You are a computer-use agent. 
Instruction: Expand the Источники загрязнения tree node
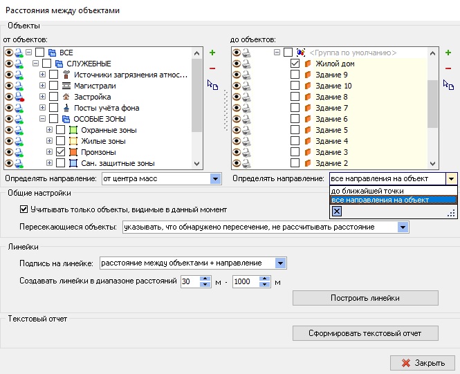[43, 75]
